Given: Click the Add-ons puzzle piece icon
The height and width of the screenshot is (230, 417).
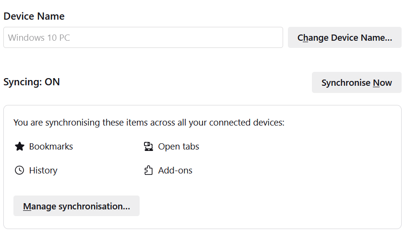Looking at the screenshot, I should [x=148, y=170].
